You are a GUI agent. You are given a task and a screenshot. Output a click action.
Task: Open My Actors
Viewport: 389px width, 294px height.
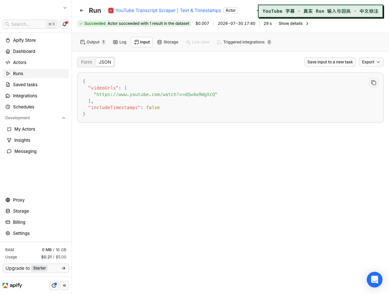[36, 129]
